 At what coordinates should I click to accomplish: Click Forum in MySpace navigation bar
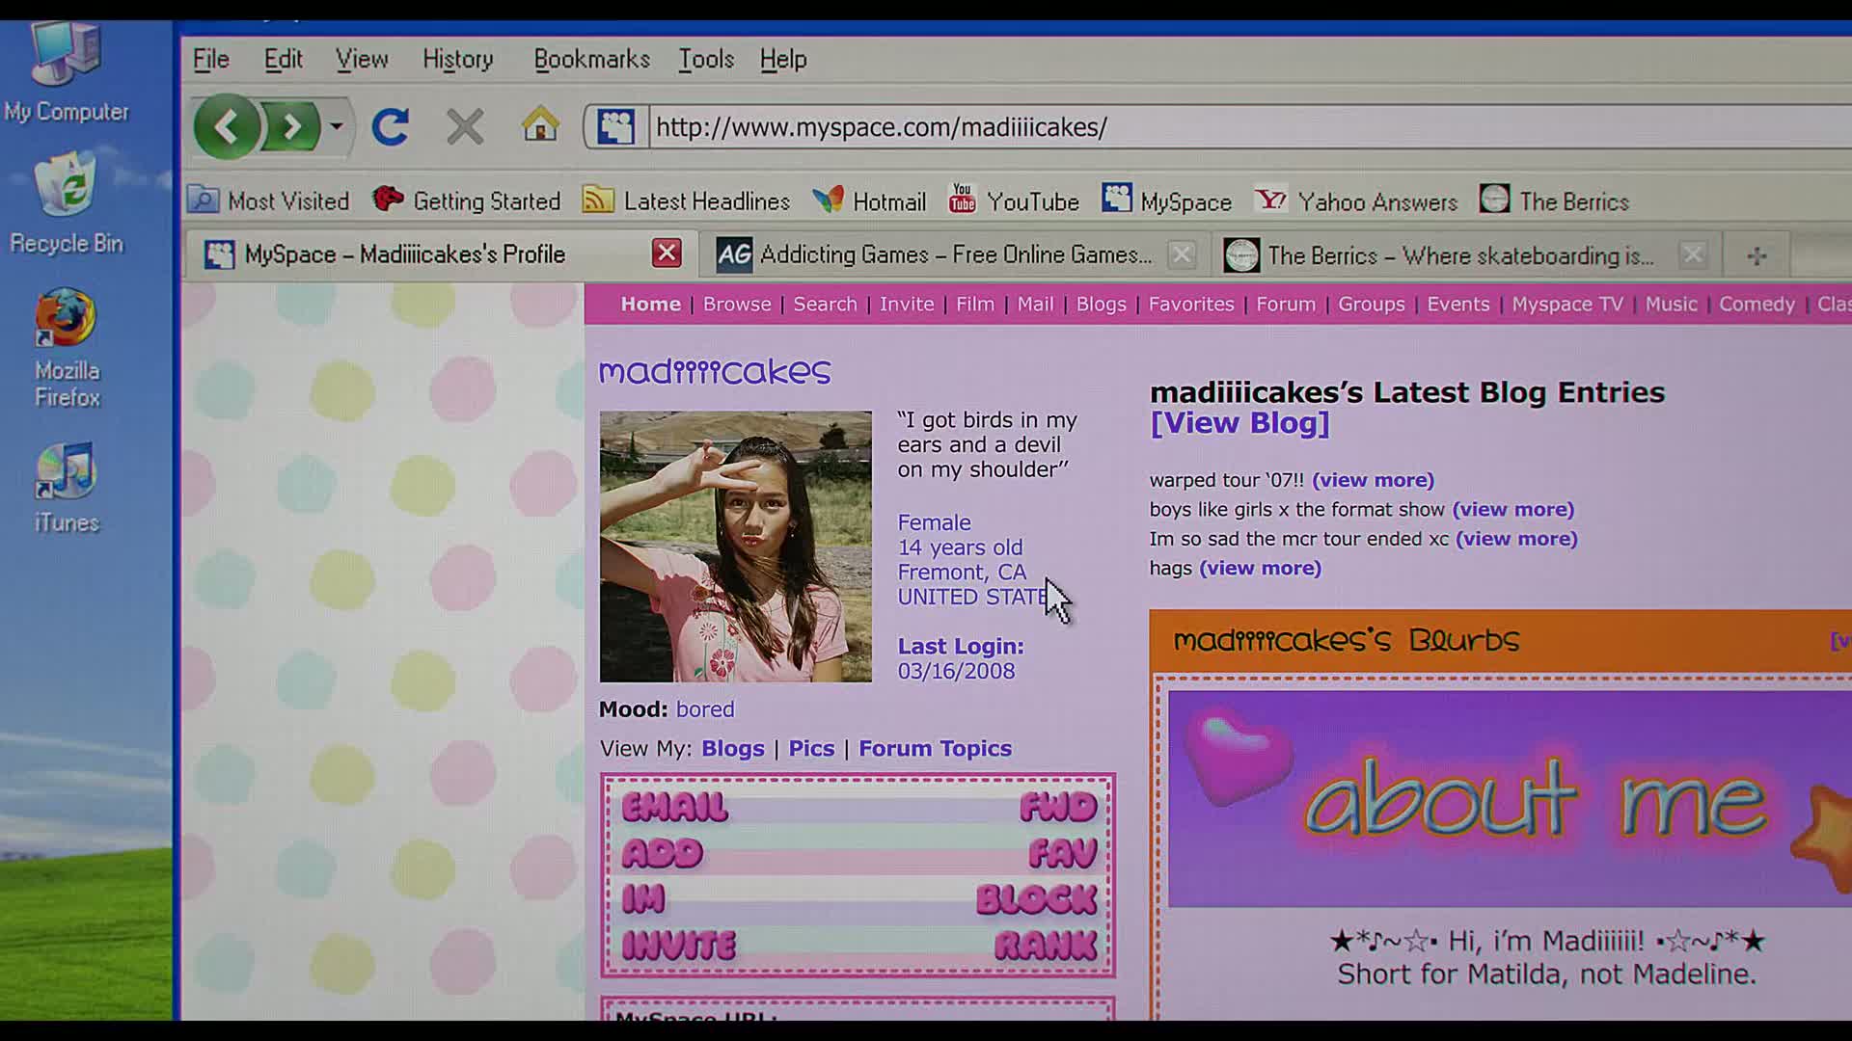(x=1286, y=305)
